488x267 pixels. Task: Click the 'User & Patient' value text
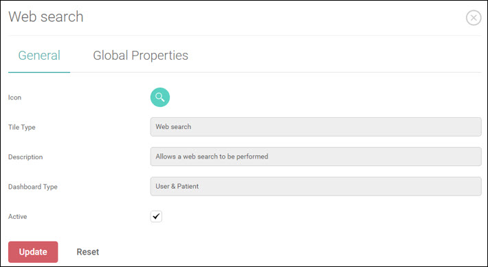177,186
